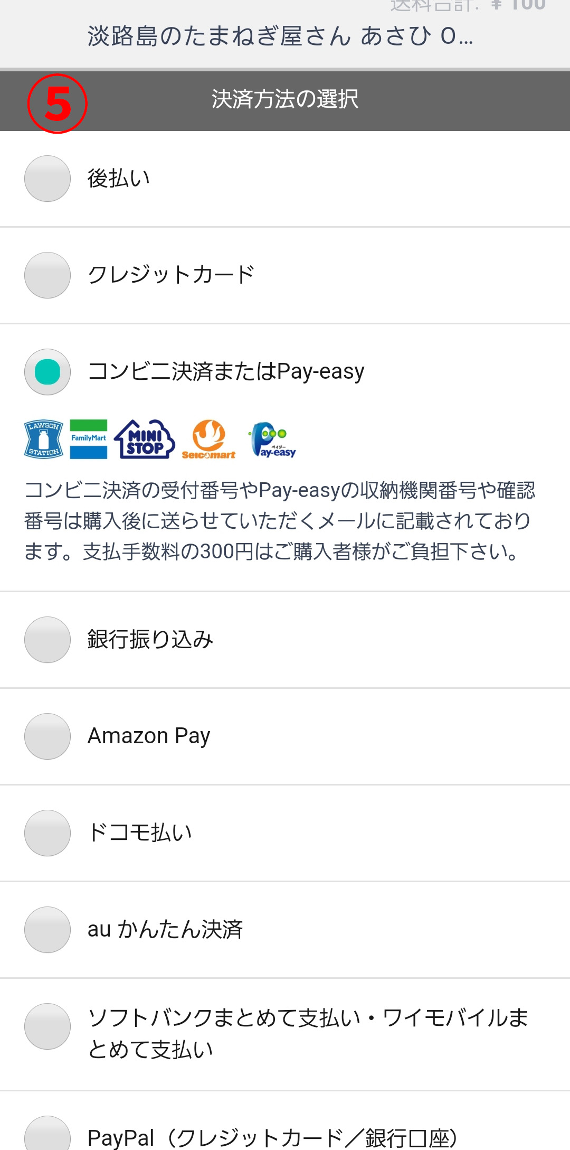Click the コンビニ決済 fee description text
This screenshot has height=1150, width=570.
[280, 521]
